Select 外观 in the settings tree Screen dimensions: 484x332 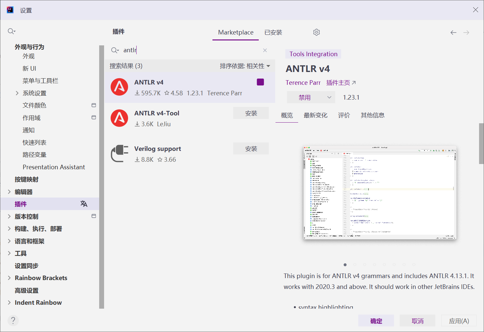29,56
